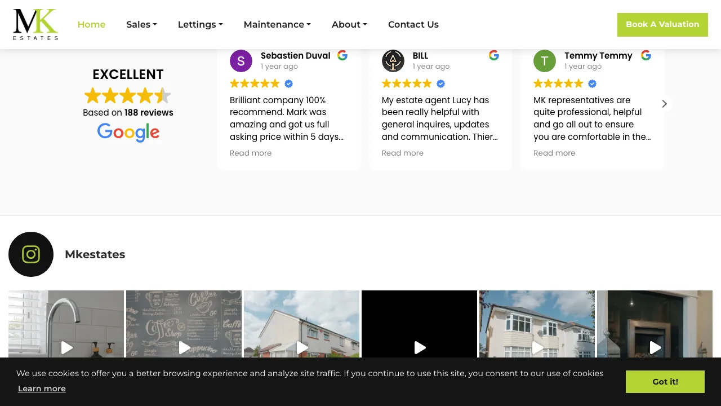Expand the Maintenance dropdown
The width and height of the screenshot is (721, 406).
[x=277, y=24]
